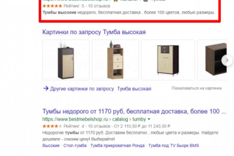The height and width of the screenshot is (156, 234).
Task: Open the dark cabinet with beige door thumbnail
Action: [x=66, y=60]
